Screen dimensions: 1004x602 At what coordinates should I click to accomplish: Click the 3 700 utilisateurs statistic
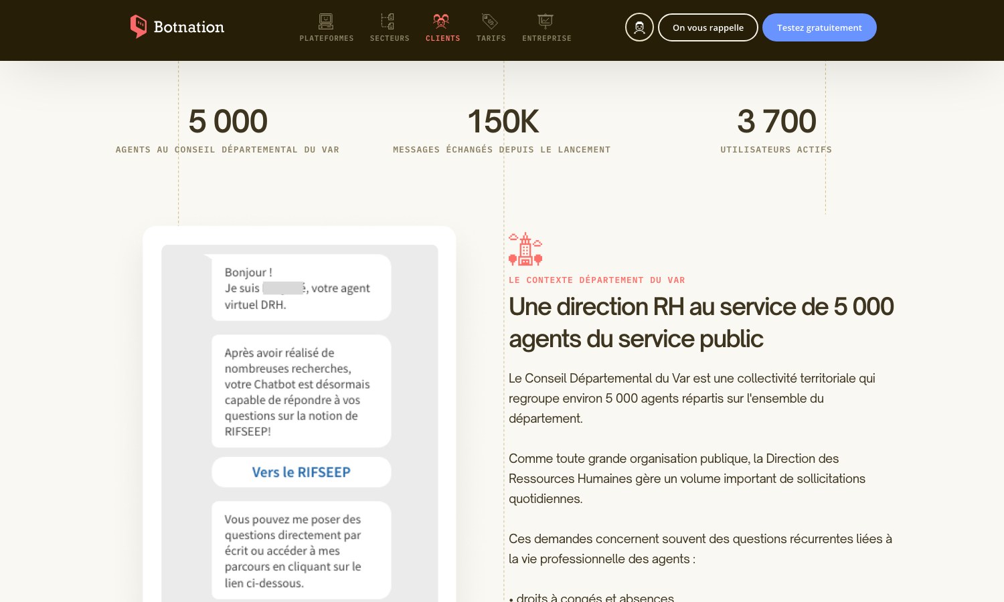click(x=776, y=122)
